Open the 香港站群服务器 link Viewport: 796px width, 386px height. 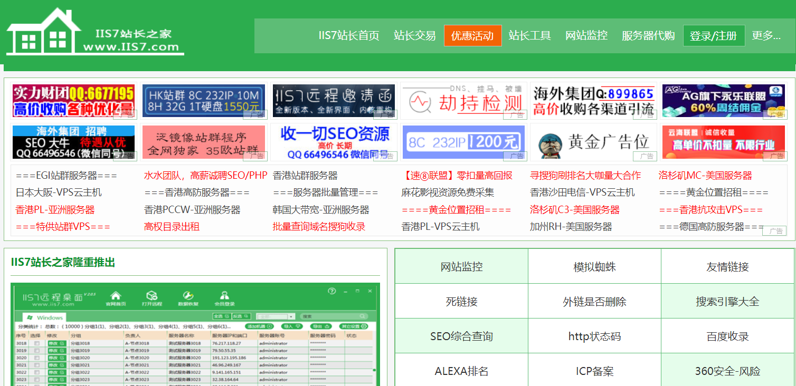coord(305,176)
